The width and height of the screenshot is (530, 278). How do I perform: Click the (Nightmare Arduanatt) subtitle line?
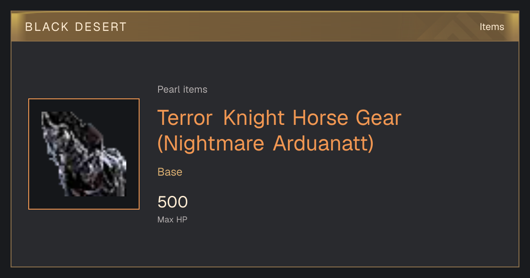tap(265, 144)
